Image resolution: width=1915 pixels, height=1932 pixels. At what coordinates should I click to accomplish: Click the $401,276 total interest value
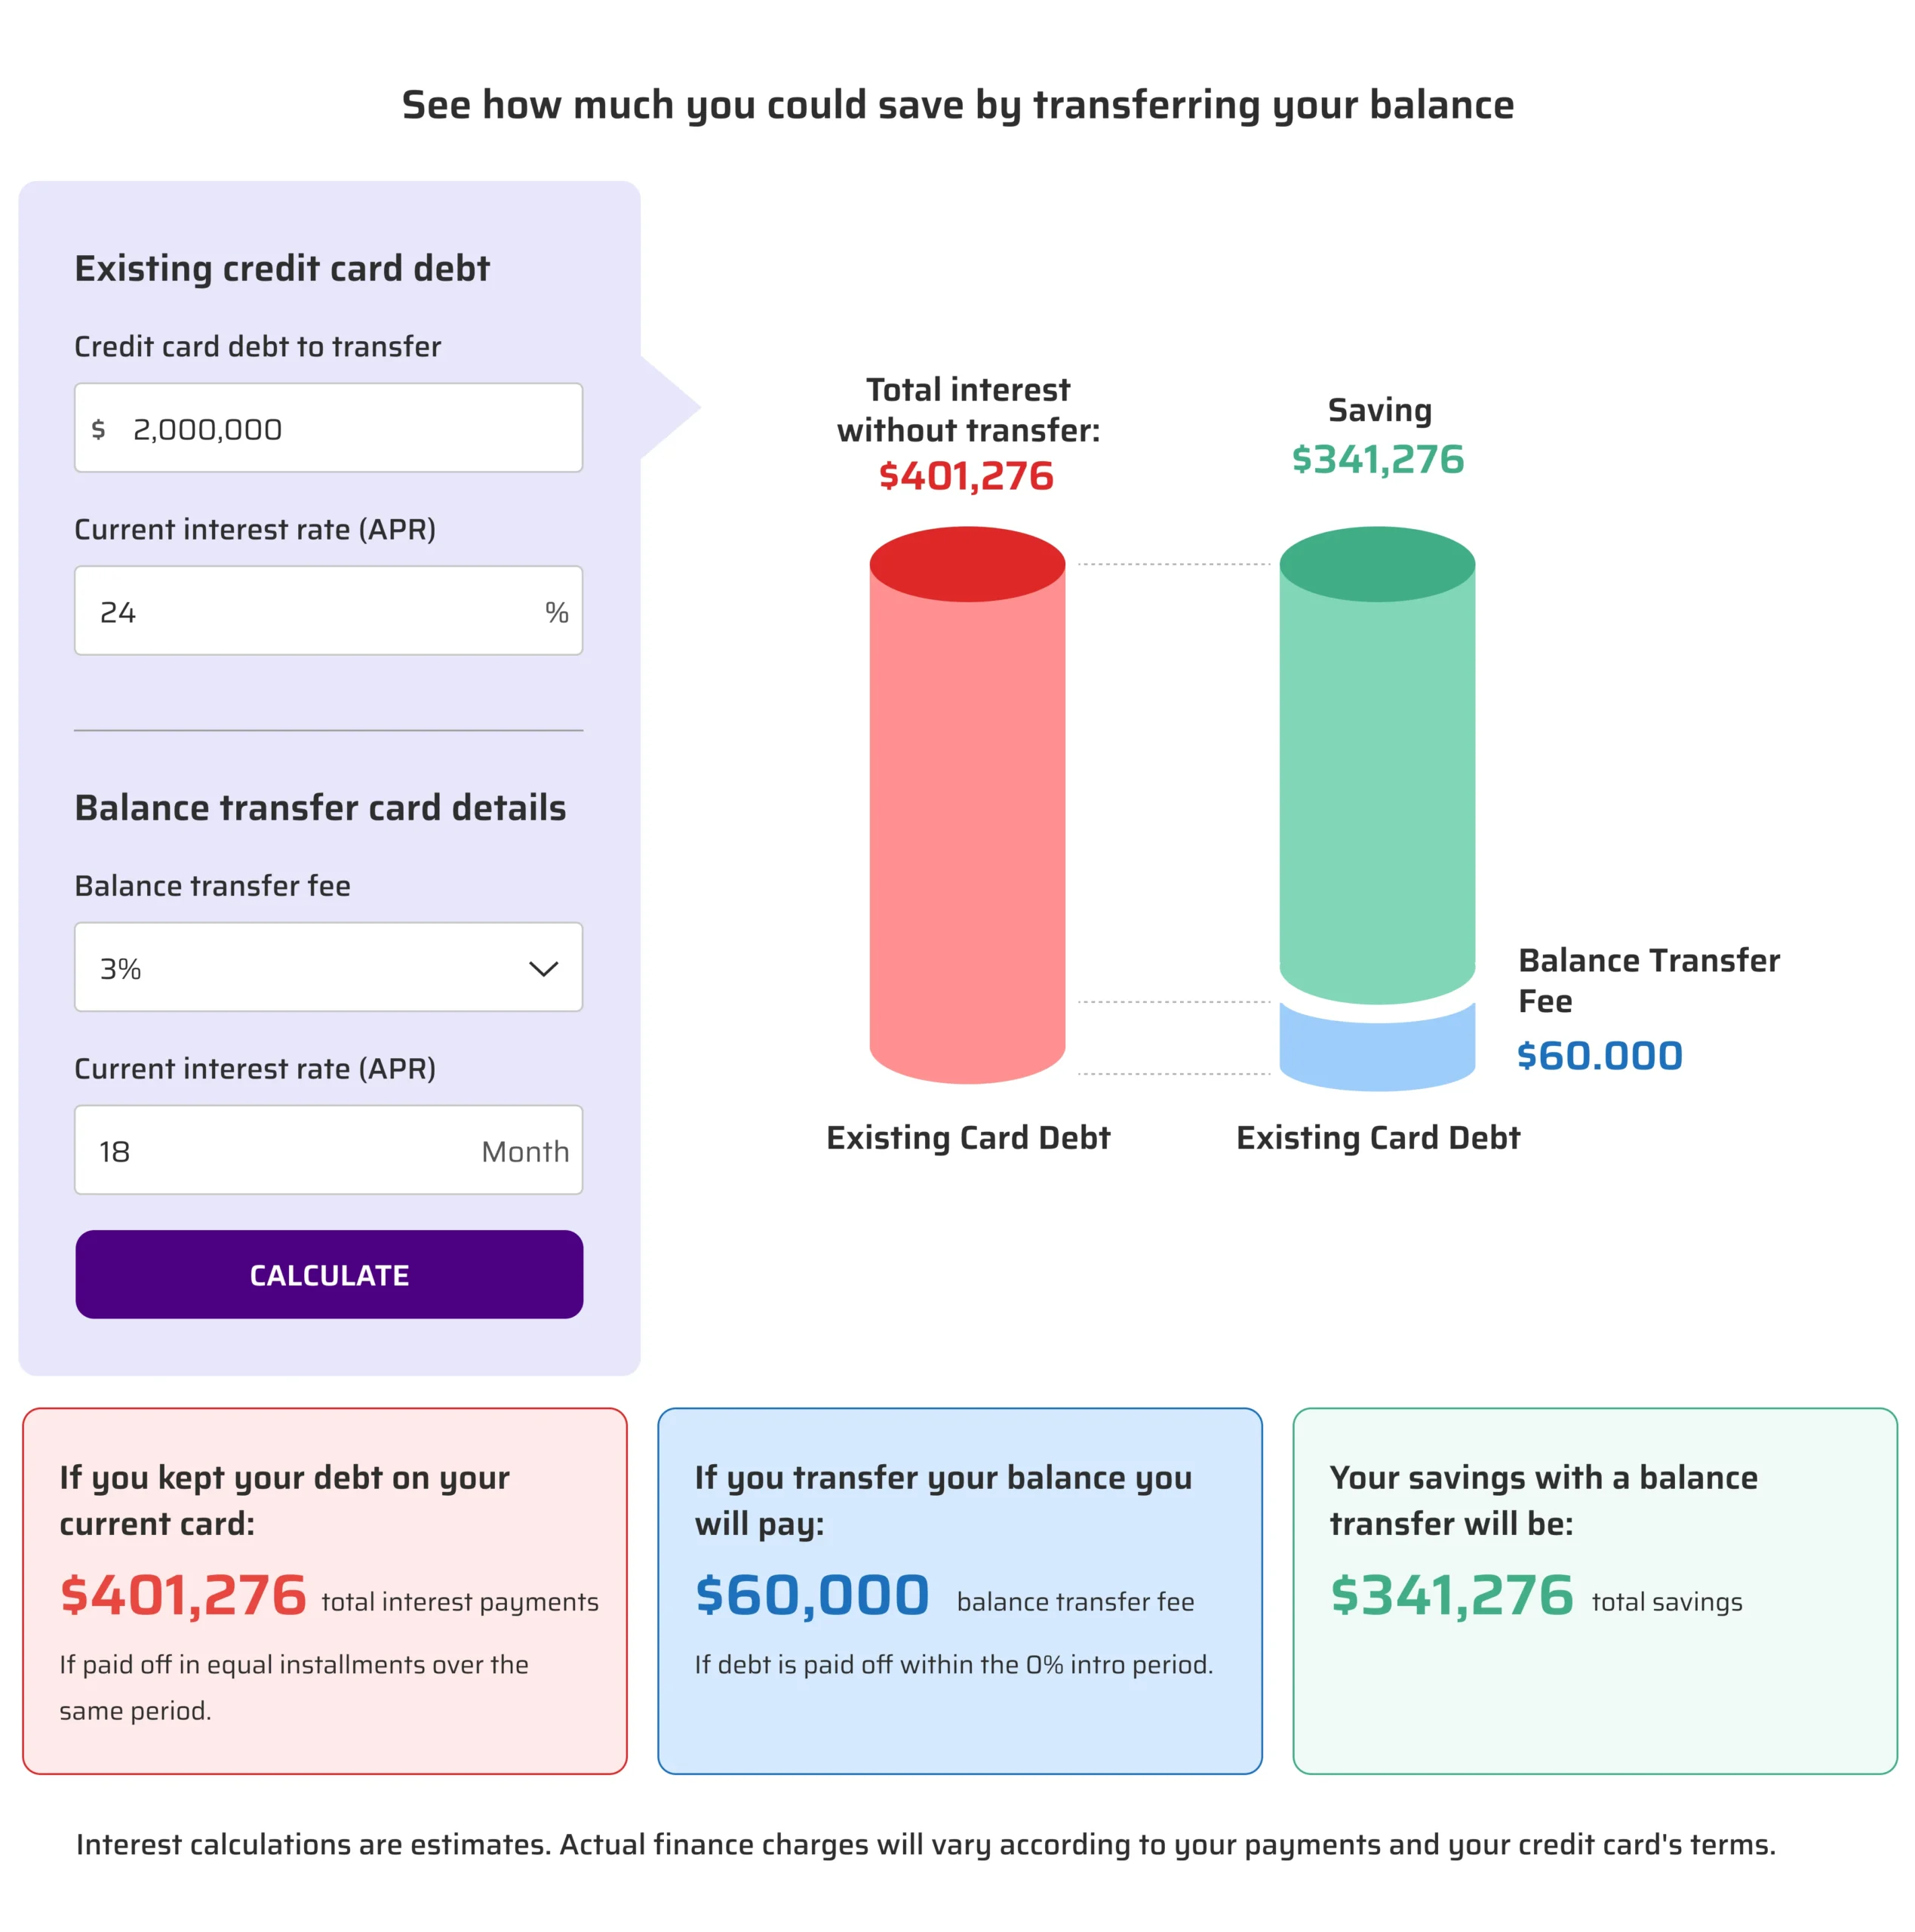pyautogui.click(x=965, y=477)
